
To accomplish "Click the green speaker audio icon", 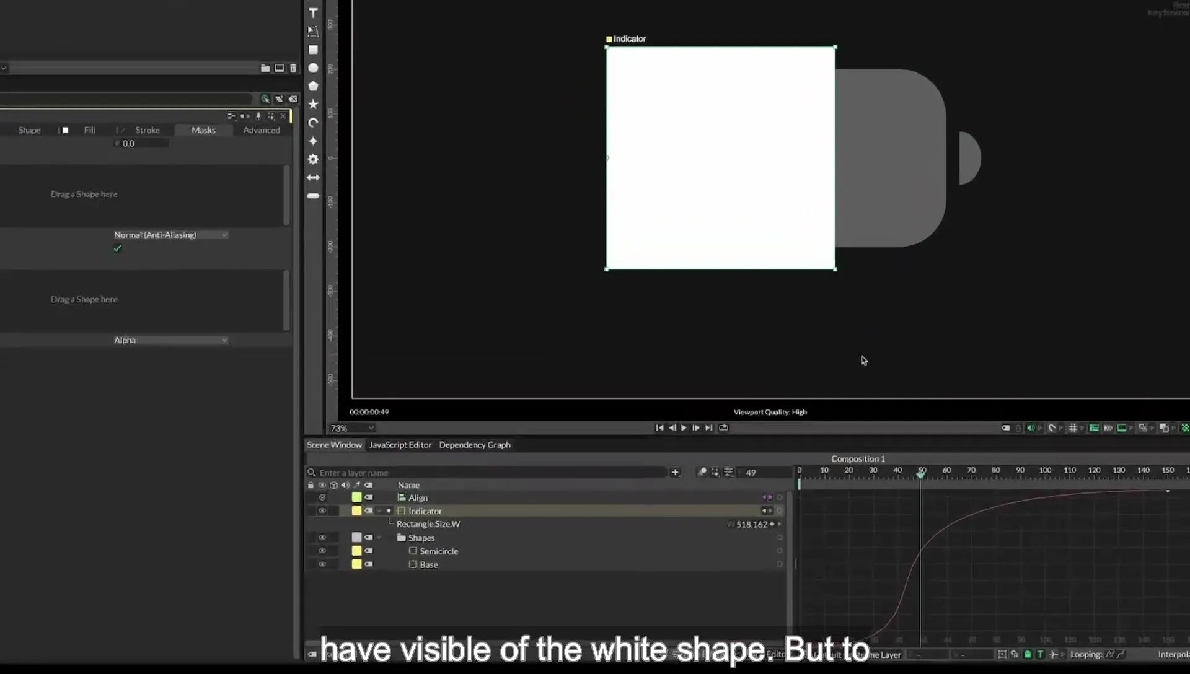I will coord(1030,428).
